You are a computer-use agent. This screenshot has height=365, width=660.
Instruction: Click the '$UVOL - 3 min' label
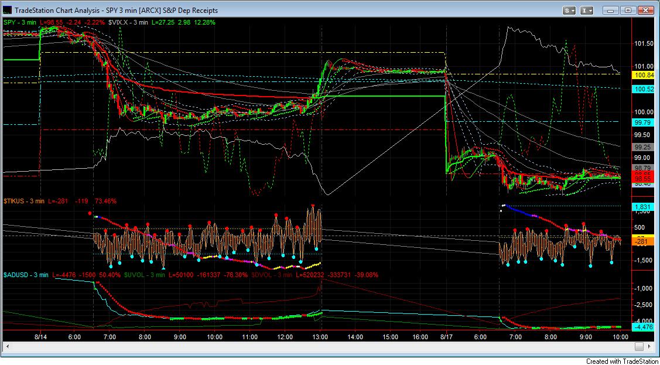point(145,275)
